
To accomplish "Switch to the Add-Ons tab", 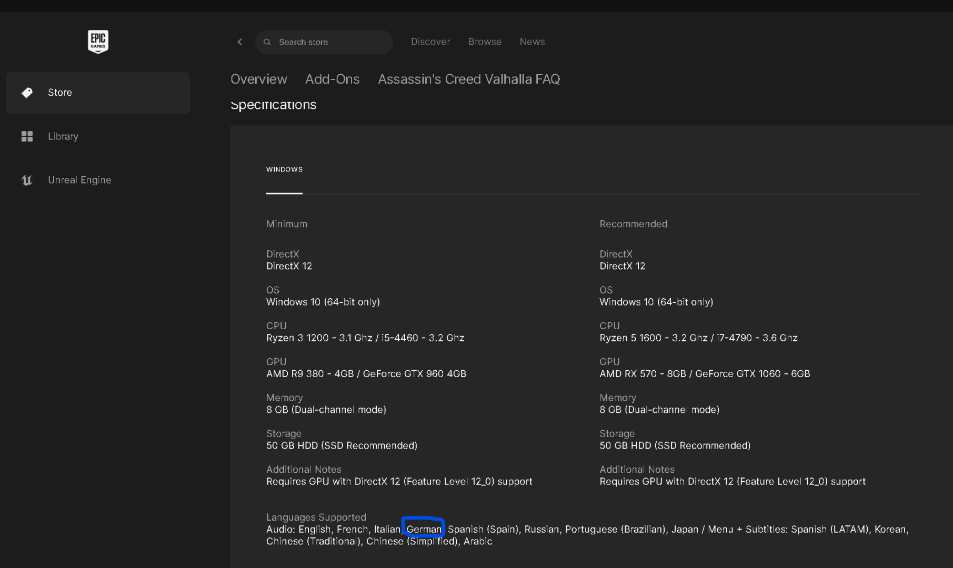I will [333, 79].
